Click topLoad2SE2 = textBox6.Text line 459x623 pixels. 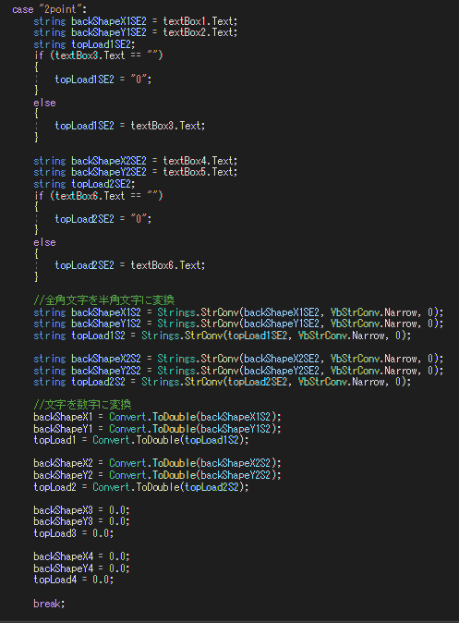pyautogui.click(x=130, y=265)
